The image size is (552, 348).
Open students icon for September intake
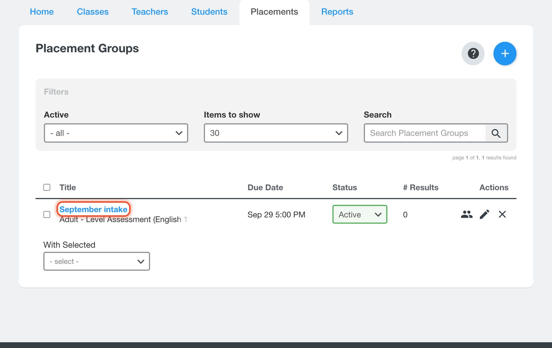(466, 215)
